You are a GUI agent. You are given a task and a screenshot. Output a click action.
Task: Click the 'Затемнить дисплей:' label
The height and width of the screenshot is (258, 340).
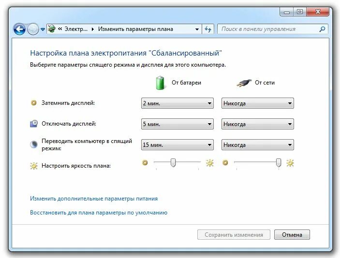68,103
